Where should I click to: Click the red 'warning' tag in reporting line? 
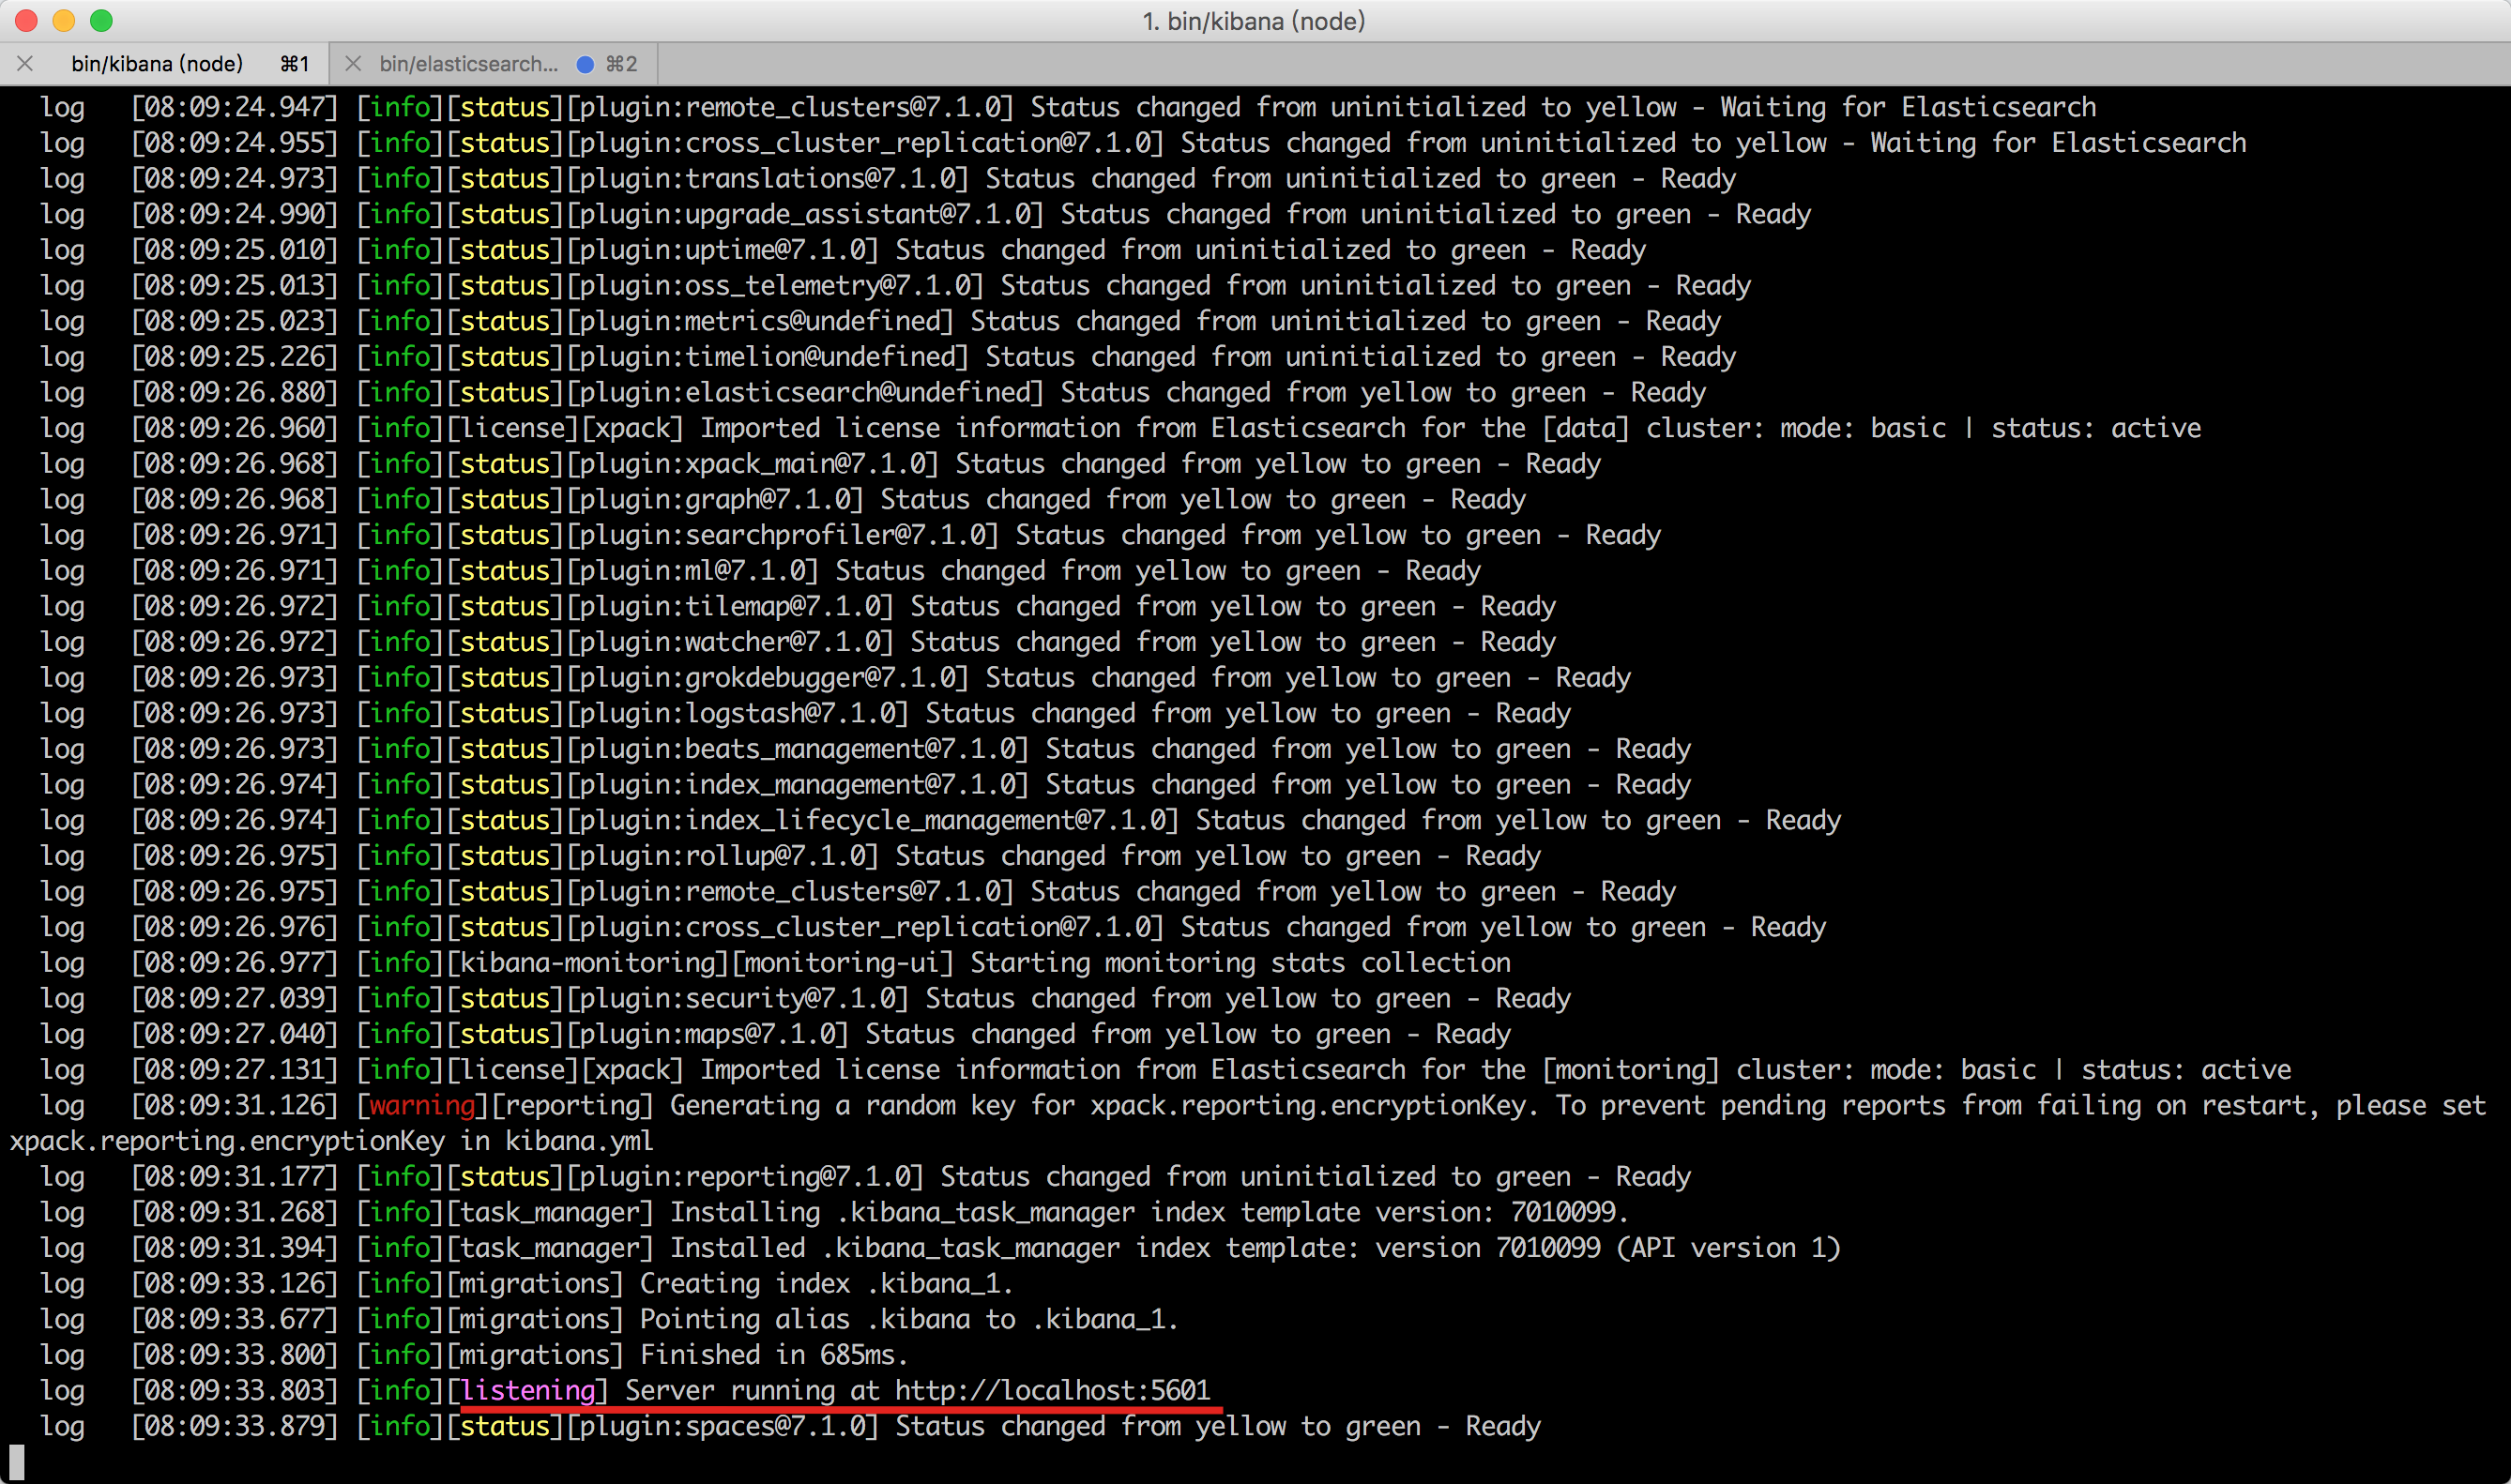(x=421, y=1105)
